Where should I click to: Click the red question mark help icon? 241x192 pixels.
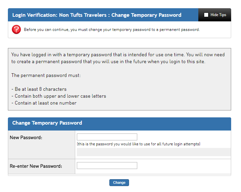[x=16, y=29]
